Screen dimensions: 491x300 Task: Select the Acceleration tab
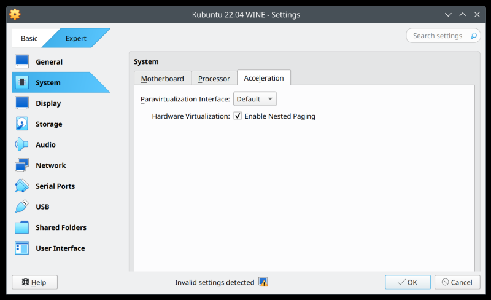(264, 78)
